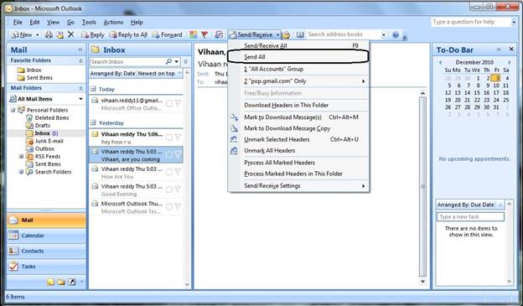The width and height of the screenshot is (523, 306).
Task: Click the Reply button
Action: click(93, 34)
